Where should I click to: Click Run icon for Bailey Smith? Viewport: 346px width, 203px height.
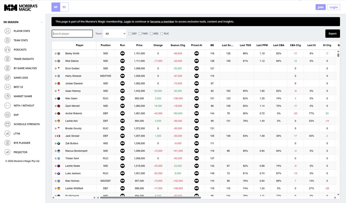[x=123, y=53]
